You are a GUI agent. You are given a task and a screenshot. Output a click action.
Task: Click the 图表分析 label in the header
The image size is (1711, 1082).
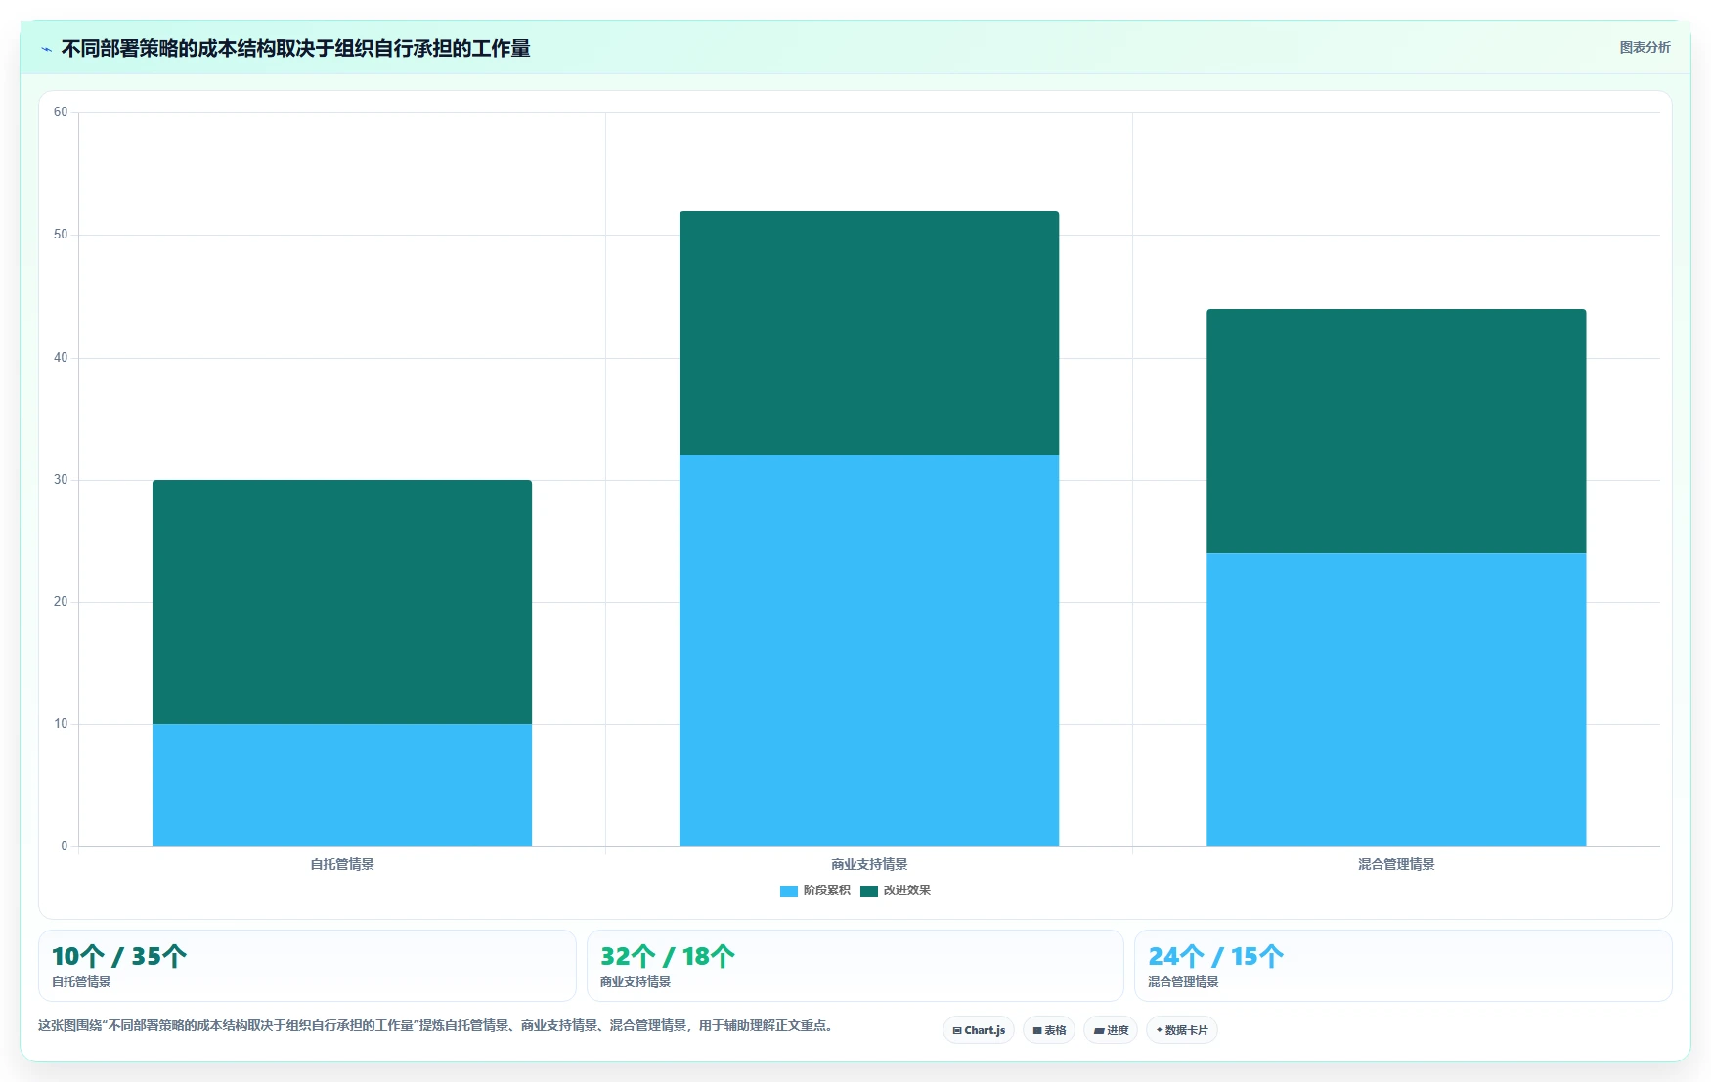1645,47
